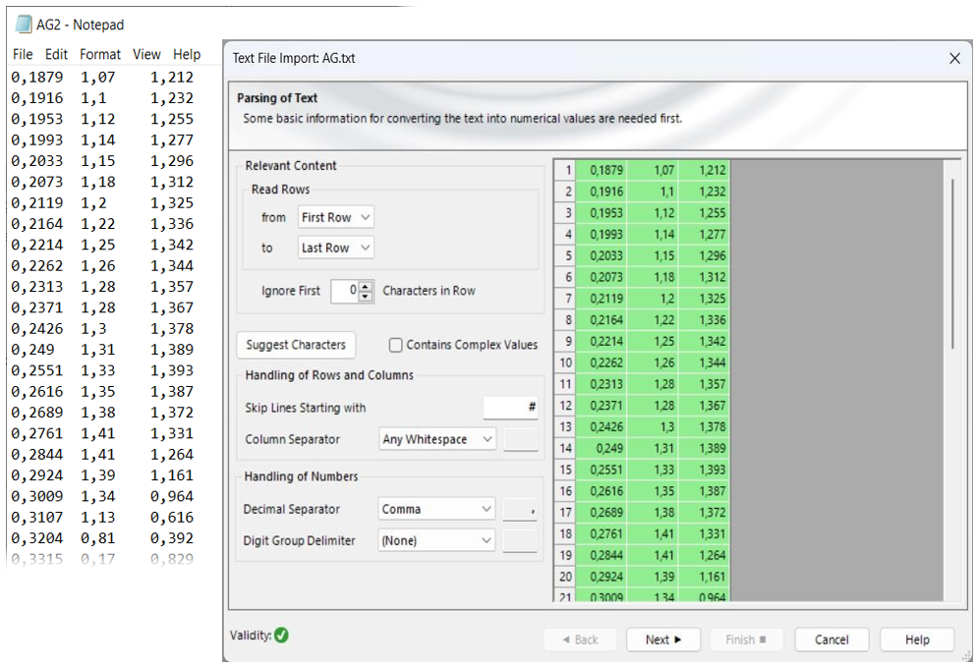The image size is (976, 667).
Task: Click 0,616 in Notepad text
Action: pos(172,518)
